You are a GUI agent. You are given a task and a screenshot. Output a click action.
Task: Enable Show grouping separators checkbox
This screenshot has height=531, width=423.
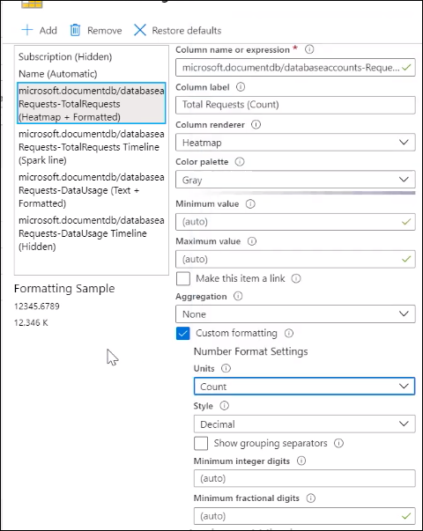pyautogui.click(x=201, y=443)
